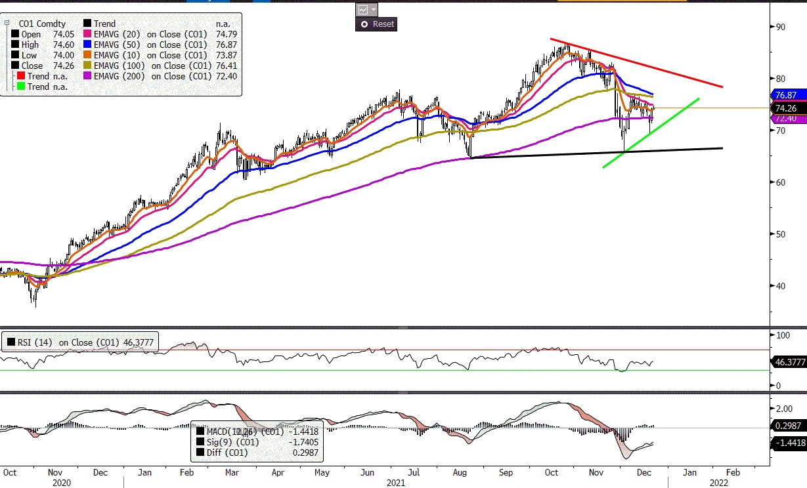The image size is (807, 488).
Task: Click the olive EMAVG (100) swatch icon
Action: [x=88, y=66]
